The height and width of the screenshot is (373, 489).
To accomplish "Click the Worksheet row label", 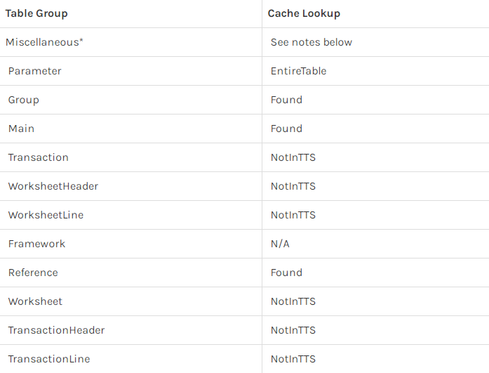I will (x=36, y=301).
